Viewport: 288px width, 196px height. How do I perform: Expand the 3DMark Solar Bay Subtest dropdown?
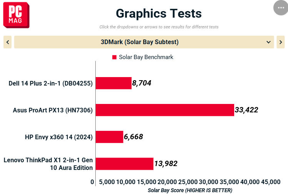144,42
